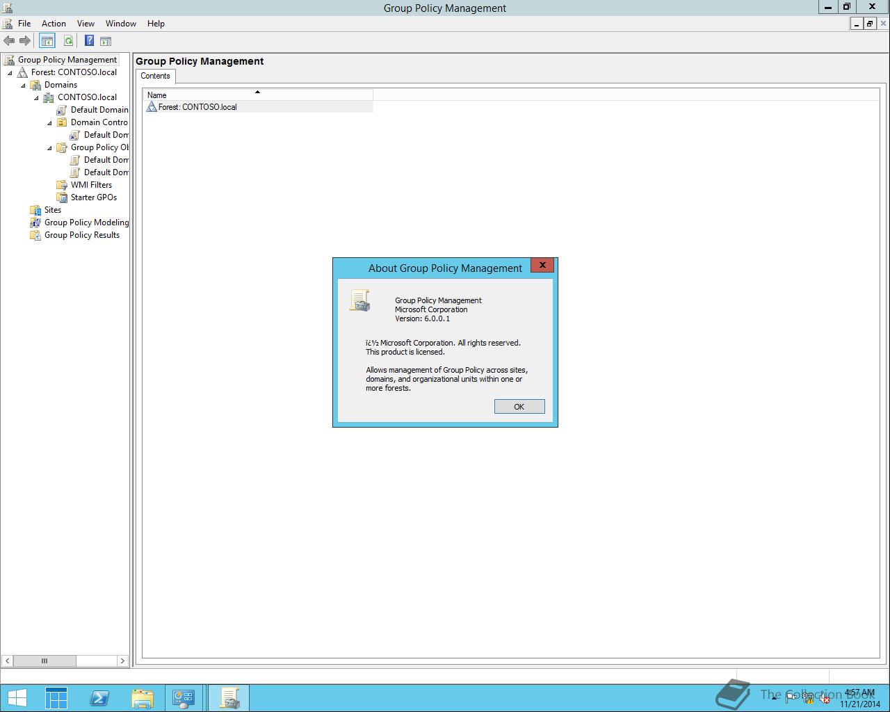Click the forest icon in Contents list row
The height and width of the screenshot is (712, 890).
click(x=152, y=107)
